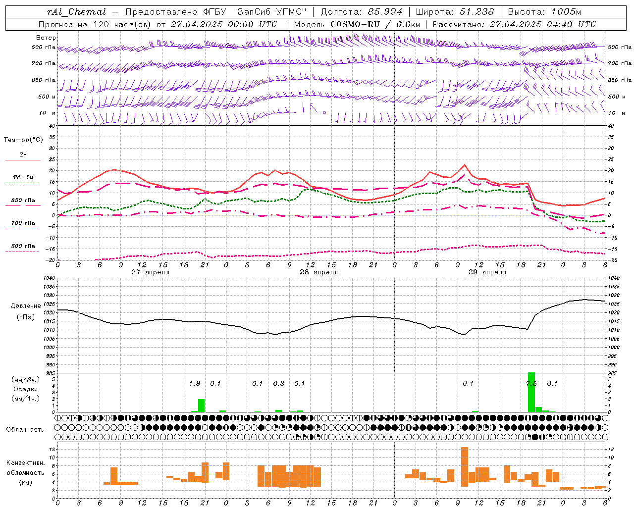The width and height of the screenshot is (634, 507).
Task: Click the 27 апреля date label
Action: [x=150, y=272]
